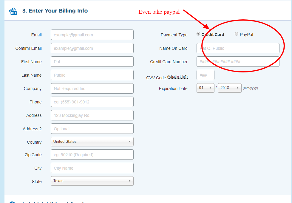Select the Credit Card payment option
Viewport: 292px width, 203px height.
click(x=198, y=34)
